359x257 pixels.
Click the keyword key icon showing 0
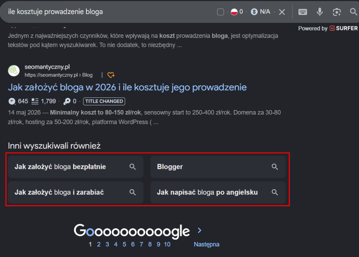coord(67,101)
